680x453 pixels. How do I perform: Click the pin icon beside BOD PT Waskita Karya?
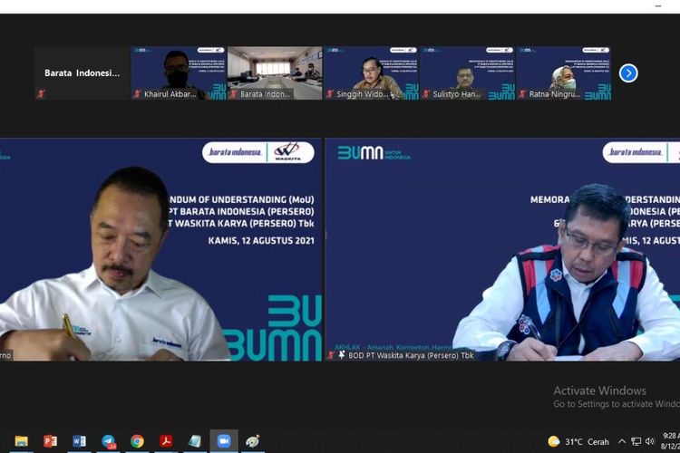(342, 355)
